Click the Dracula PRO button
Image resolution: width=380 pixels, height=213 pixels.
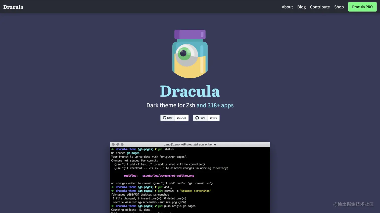click(x=362, y=7)
